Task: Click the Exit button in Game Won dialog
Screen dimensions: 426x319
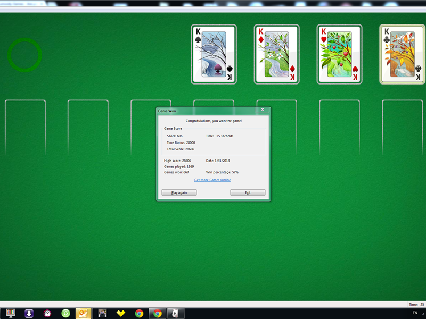Action: [248, 192]
